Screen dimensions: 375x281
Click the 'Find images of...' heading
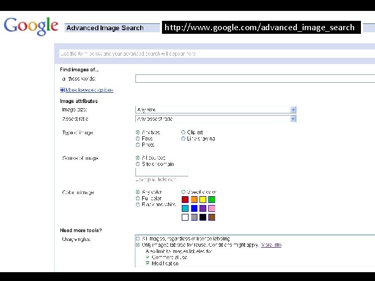coord(79,70)
